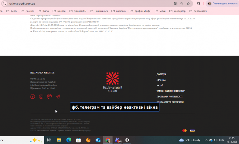The width and height of the screenshot is (239, 144).
Task: Open the Facebook icon in footer
Action: [33, 97]
